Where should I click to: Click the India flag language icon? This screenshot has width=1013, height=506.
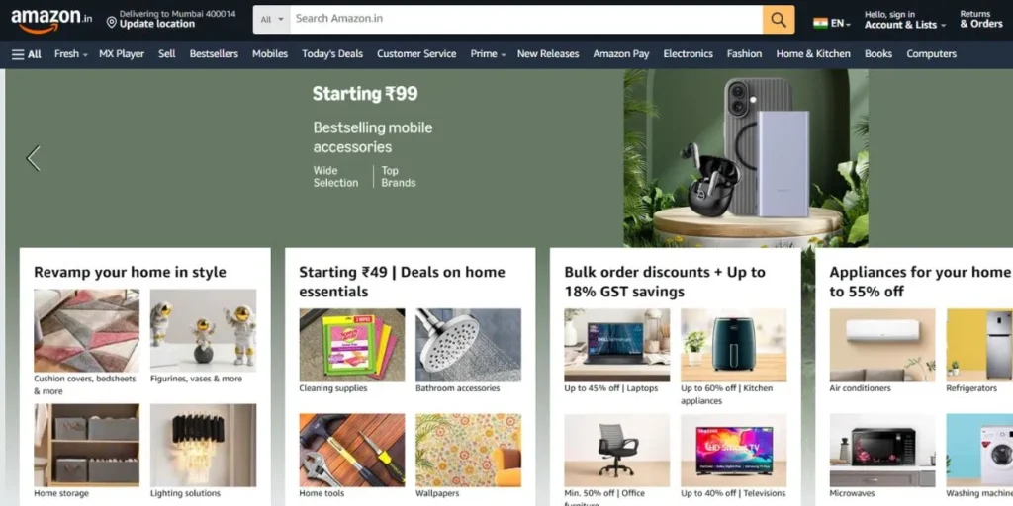tap(820, 24)
